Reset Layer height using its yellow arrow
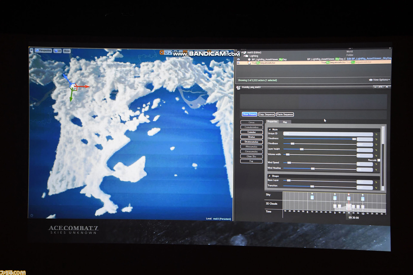This screenshot has height=275, width=413. [x=376, y=150]
